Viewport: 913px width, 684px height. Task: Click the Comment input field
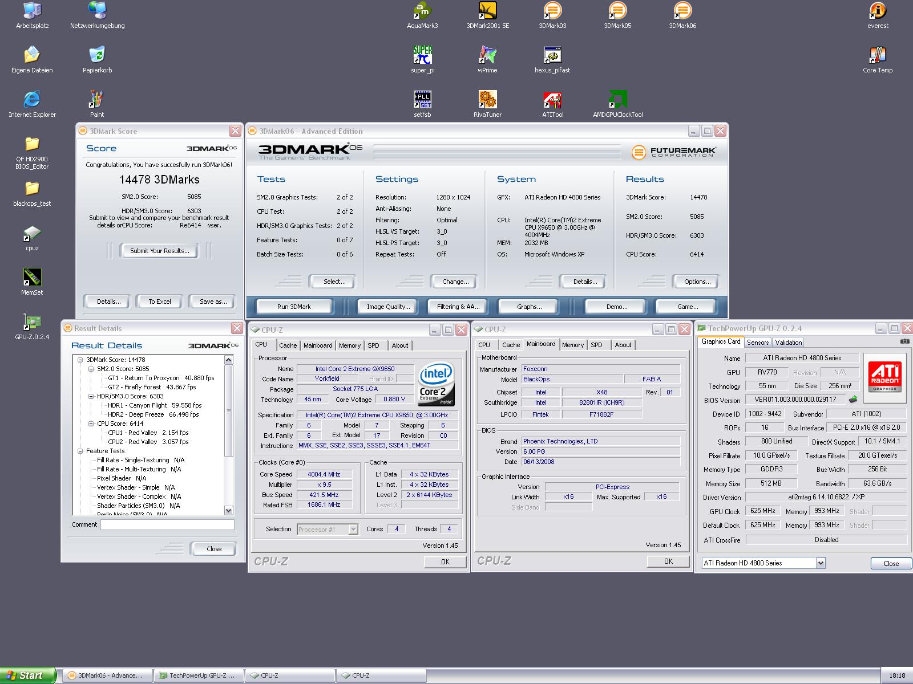tap(168, 525)
